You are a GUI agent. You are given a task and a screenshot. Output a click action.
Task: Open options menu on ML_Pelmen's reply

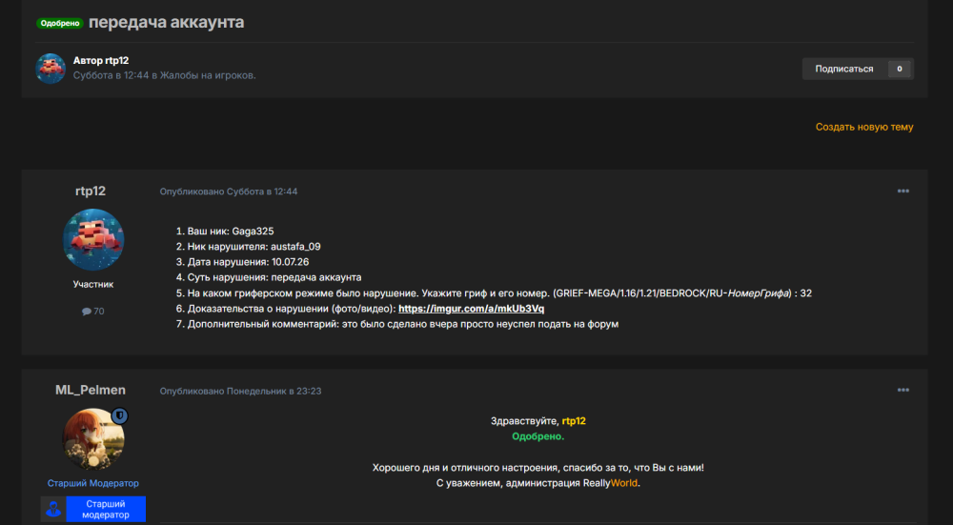[903, 390]
